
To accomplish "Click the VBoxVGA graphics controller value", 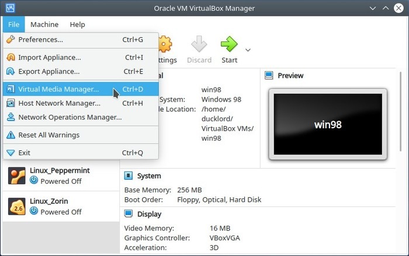I will (224, 238).
